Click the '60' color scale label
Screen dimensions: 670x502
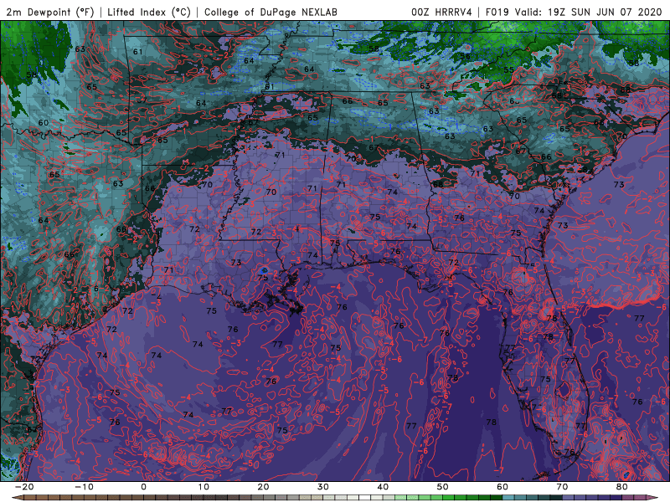502,487
